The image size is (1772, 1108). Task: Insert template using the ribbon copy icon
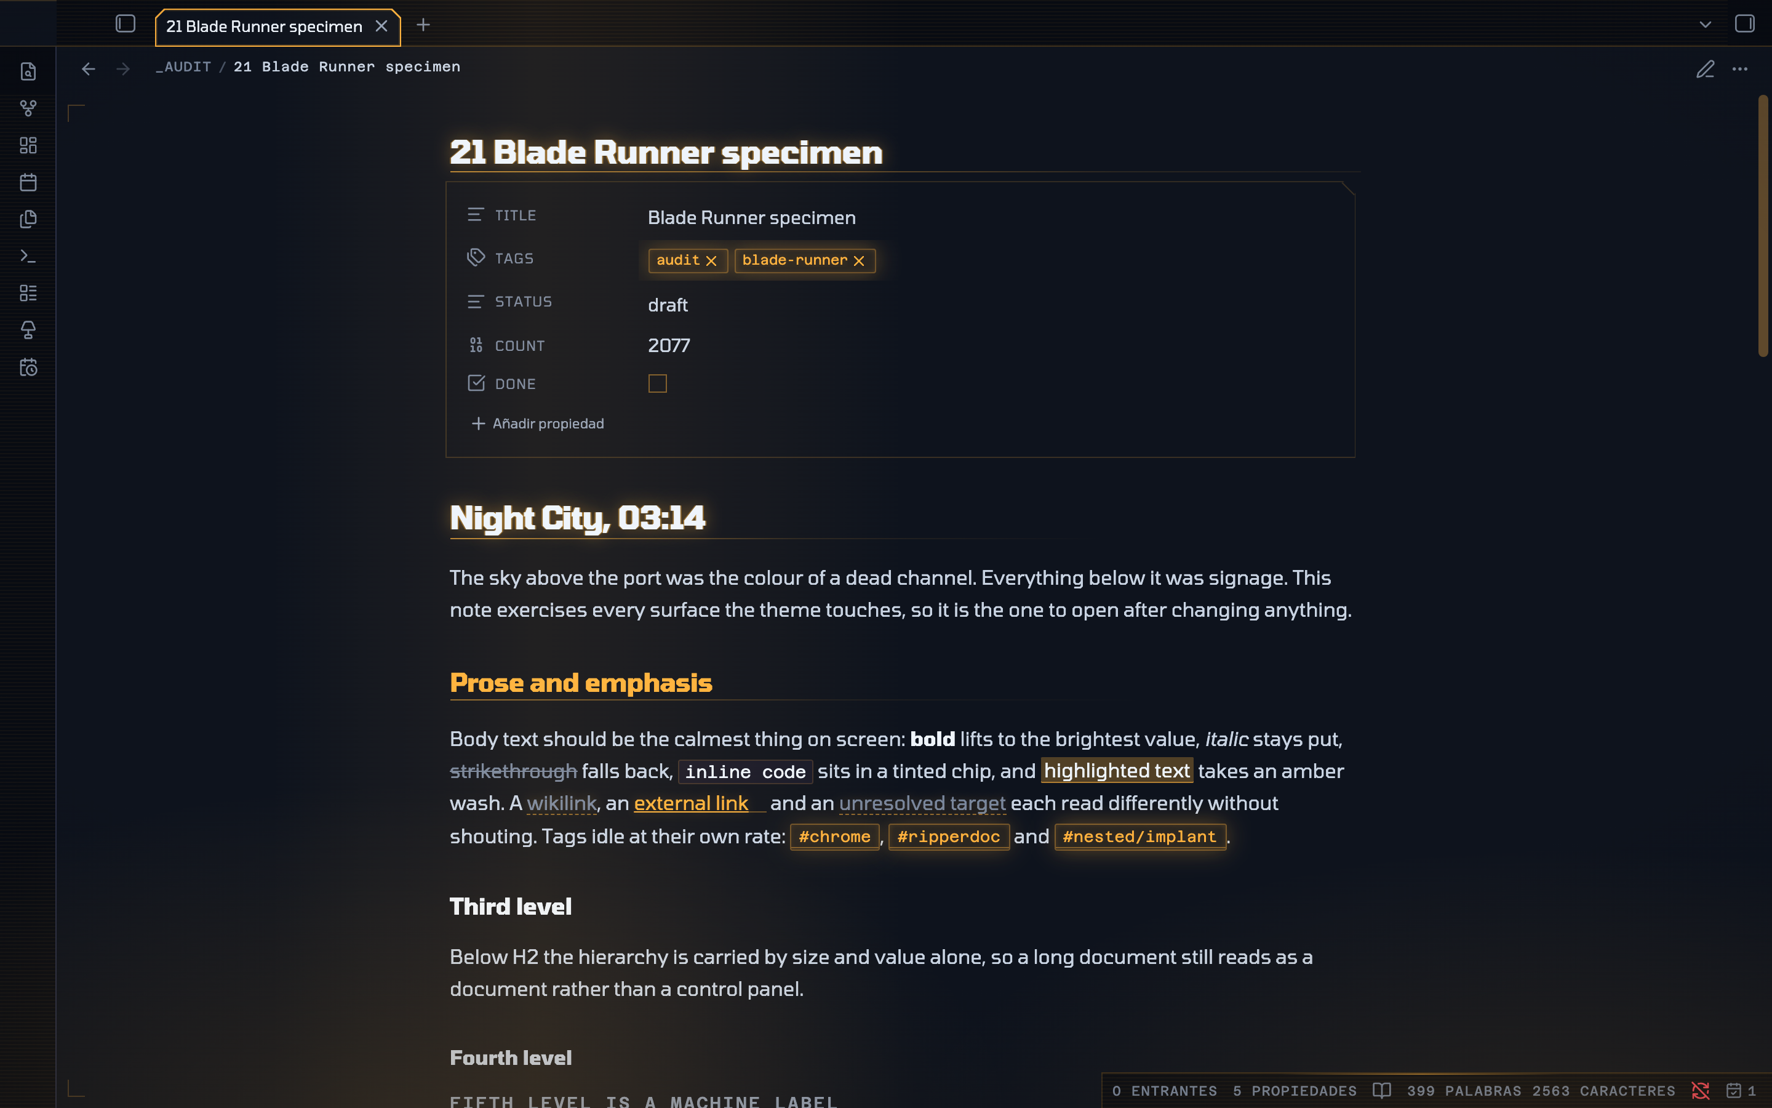28,219
